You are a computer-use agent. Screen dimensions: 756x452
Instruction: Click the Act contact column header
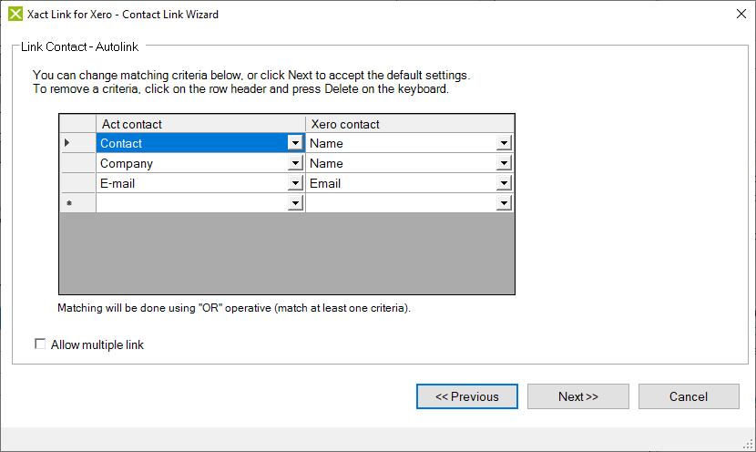[200, 124]
